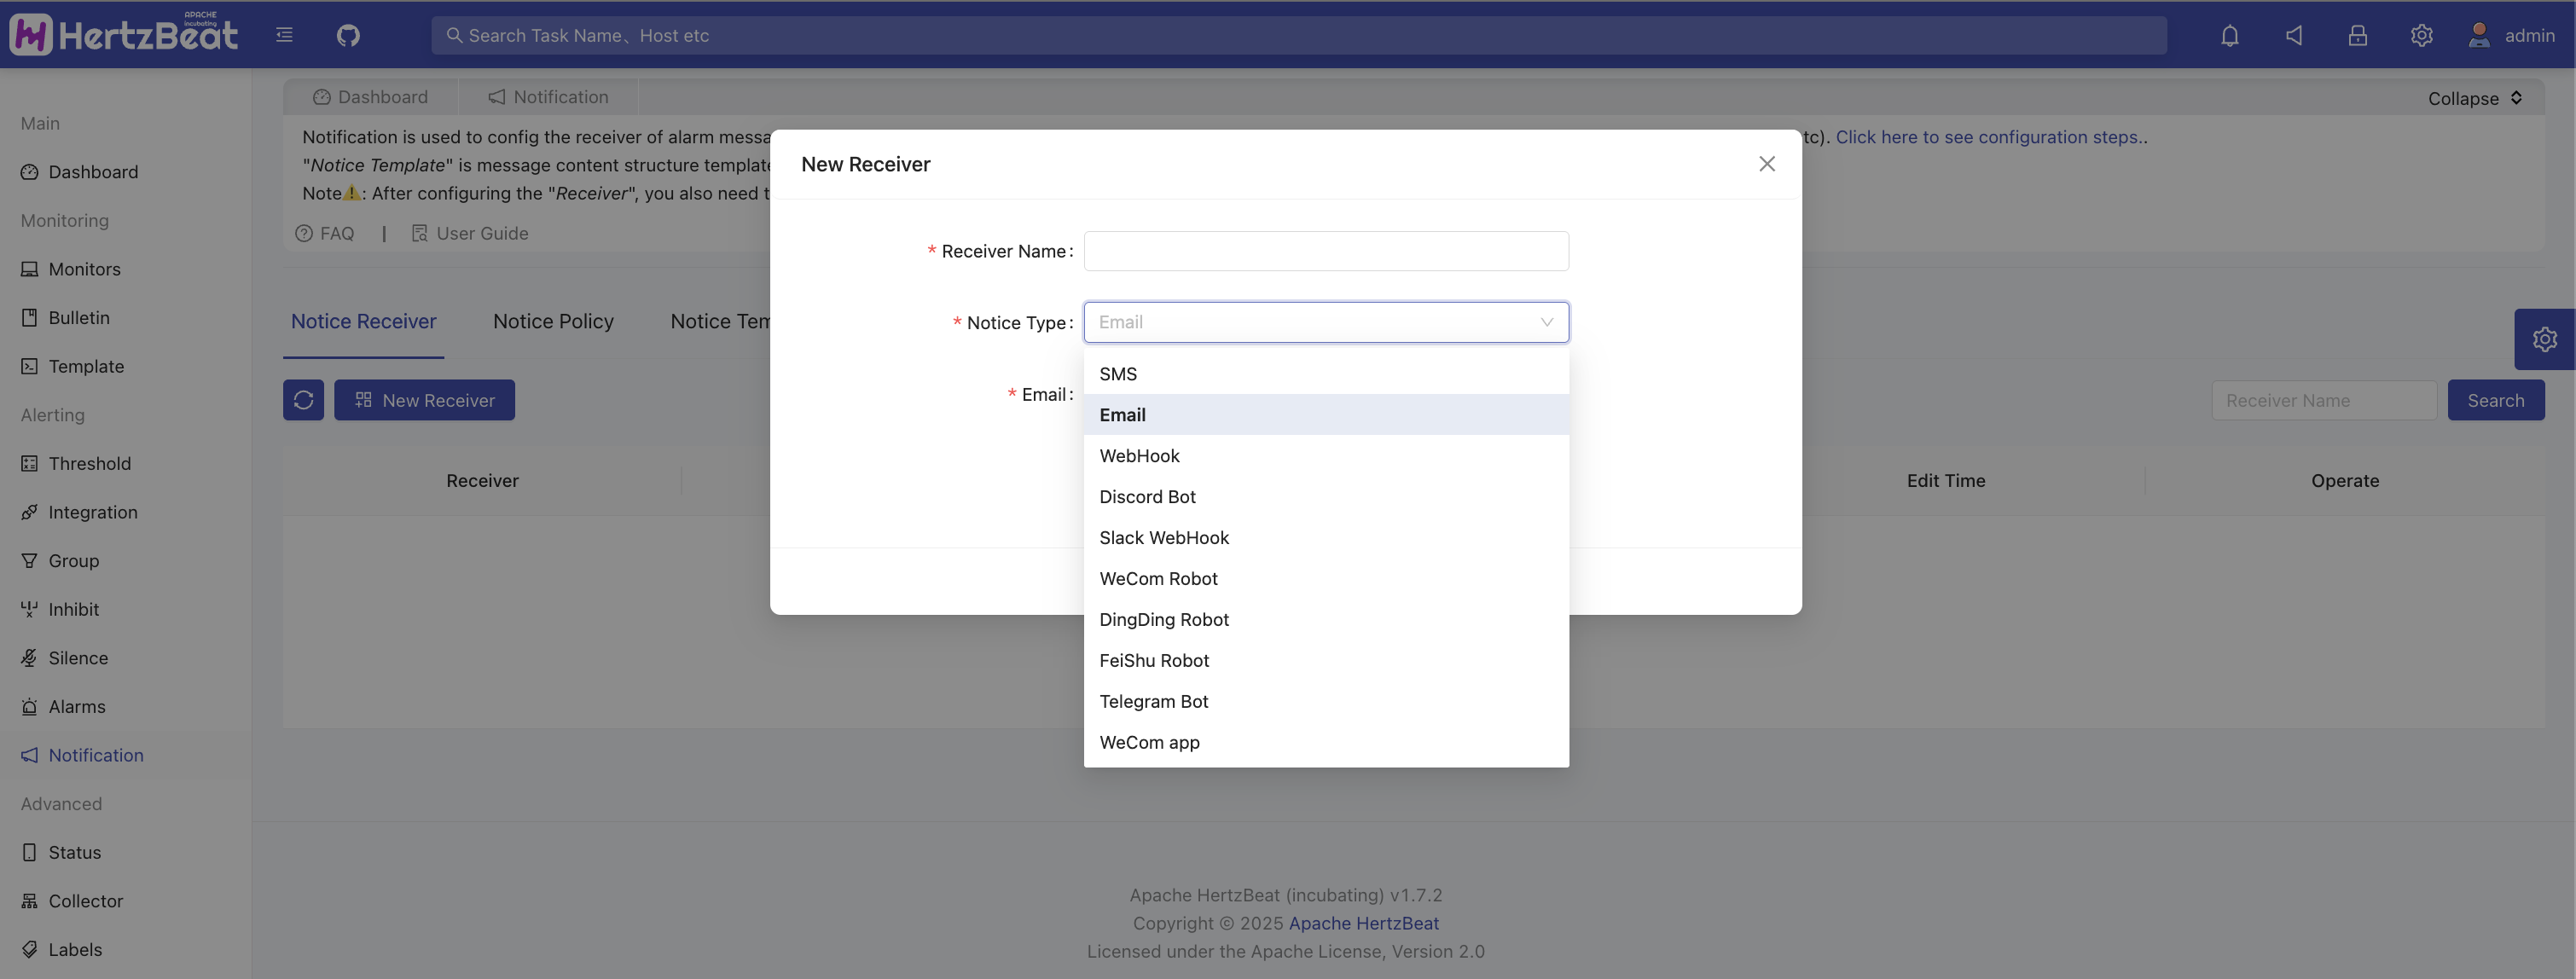The height and width of the screenshot is (979, 2576).
Task: Expand the Notice Type dropdown
Action: (x=1325, y=322)
